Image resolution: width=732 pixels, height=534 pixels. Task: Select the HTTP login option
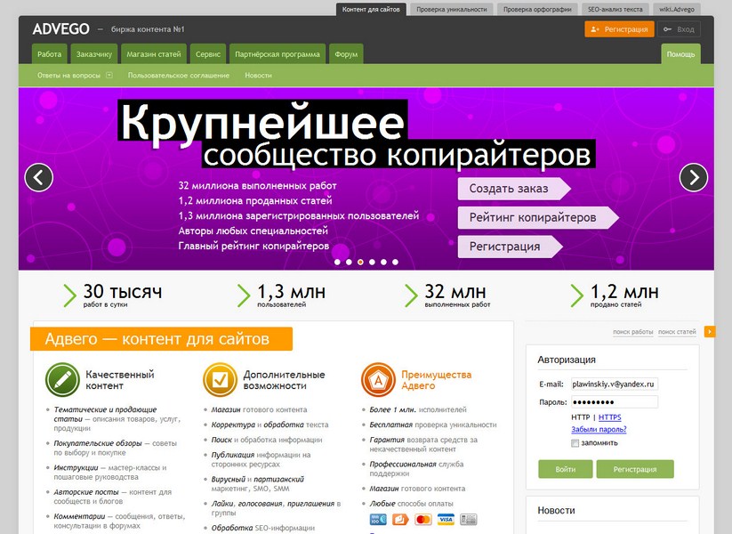click(580, 417)
